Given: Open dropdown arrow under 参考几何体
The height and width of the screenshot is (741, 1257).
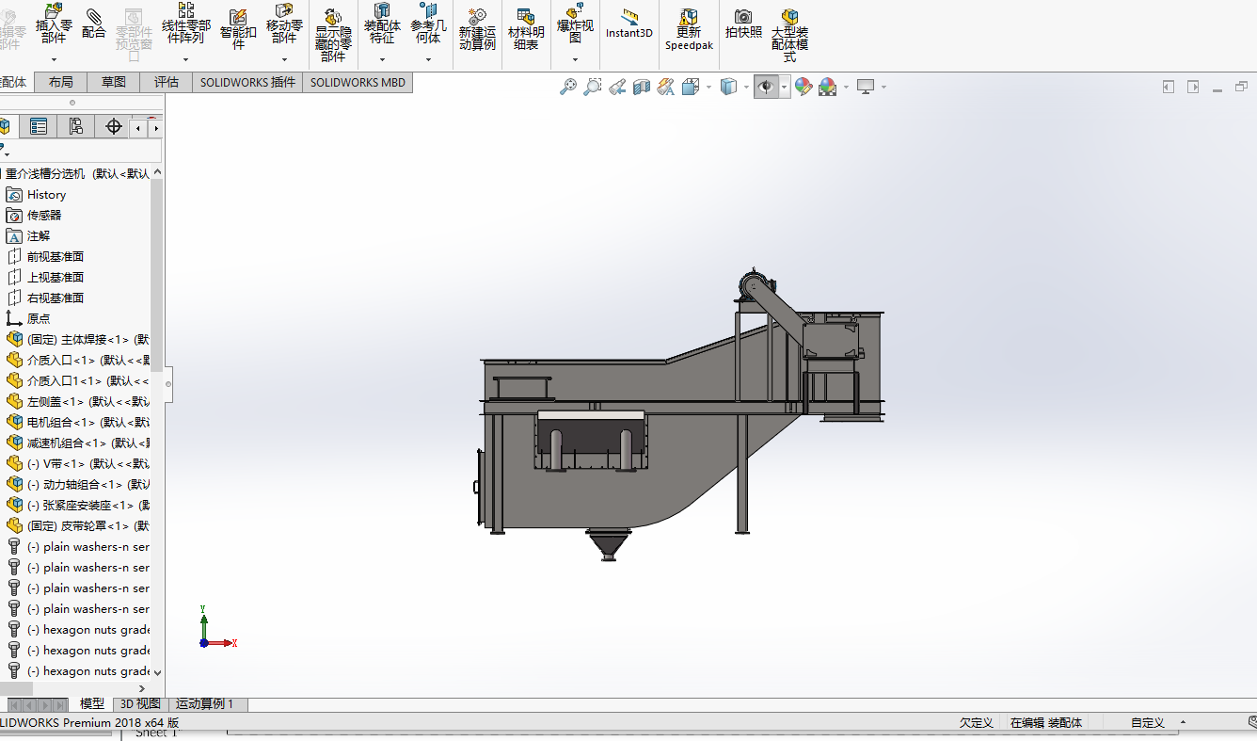Looking at the screenshot, I should coord(428,59).
